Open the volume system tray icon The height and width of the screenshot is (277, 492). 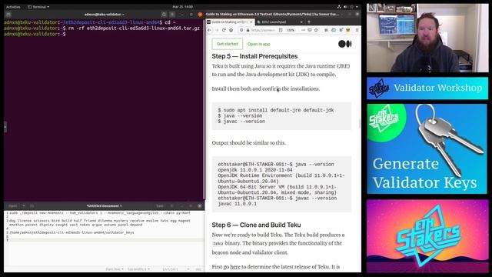(x=345, y=7)
